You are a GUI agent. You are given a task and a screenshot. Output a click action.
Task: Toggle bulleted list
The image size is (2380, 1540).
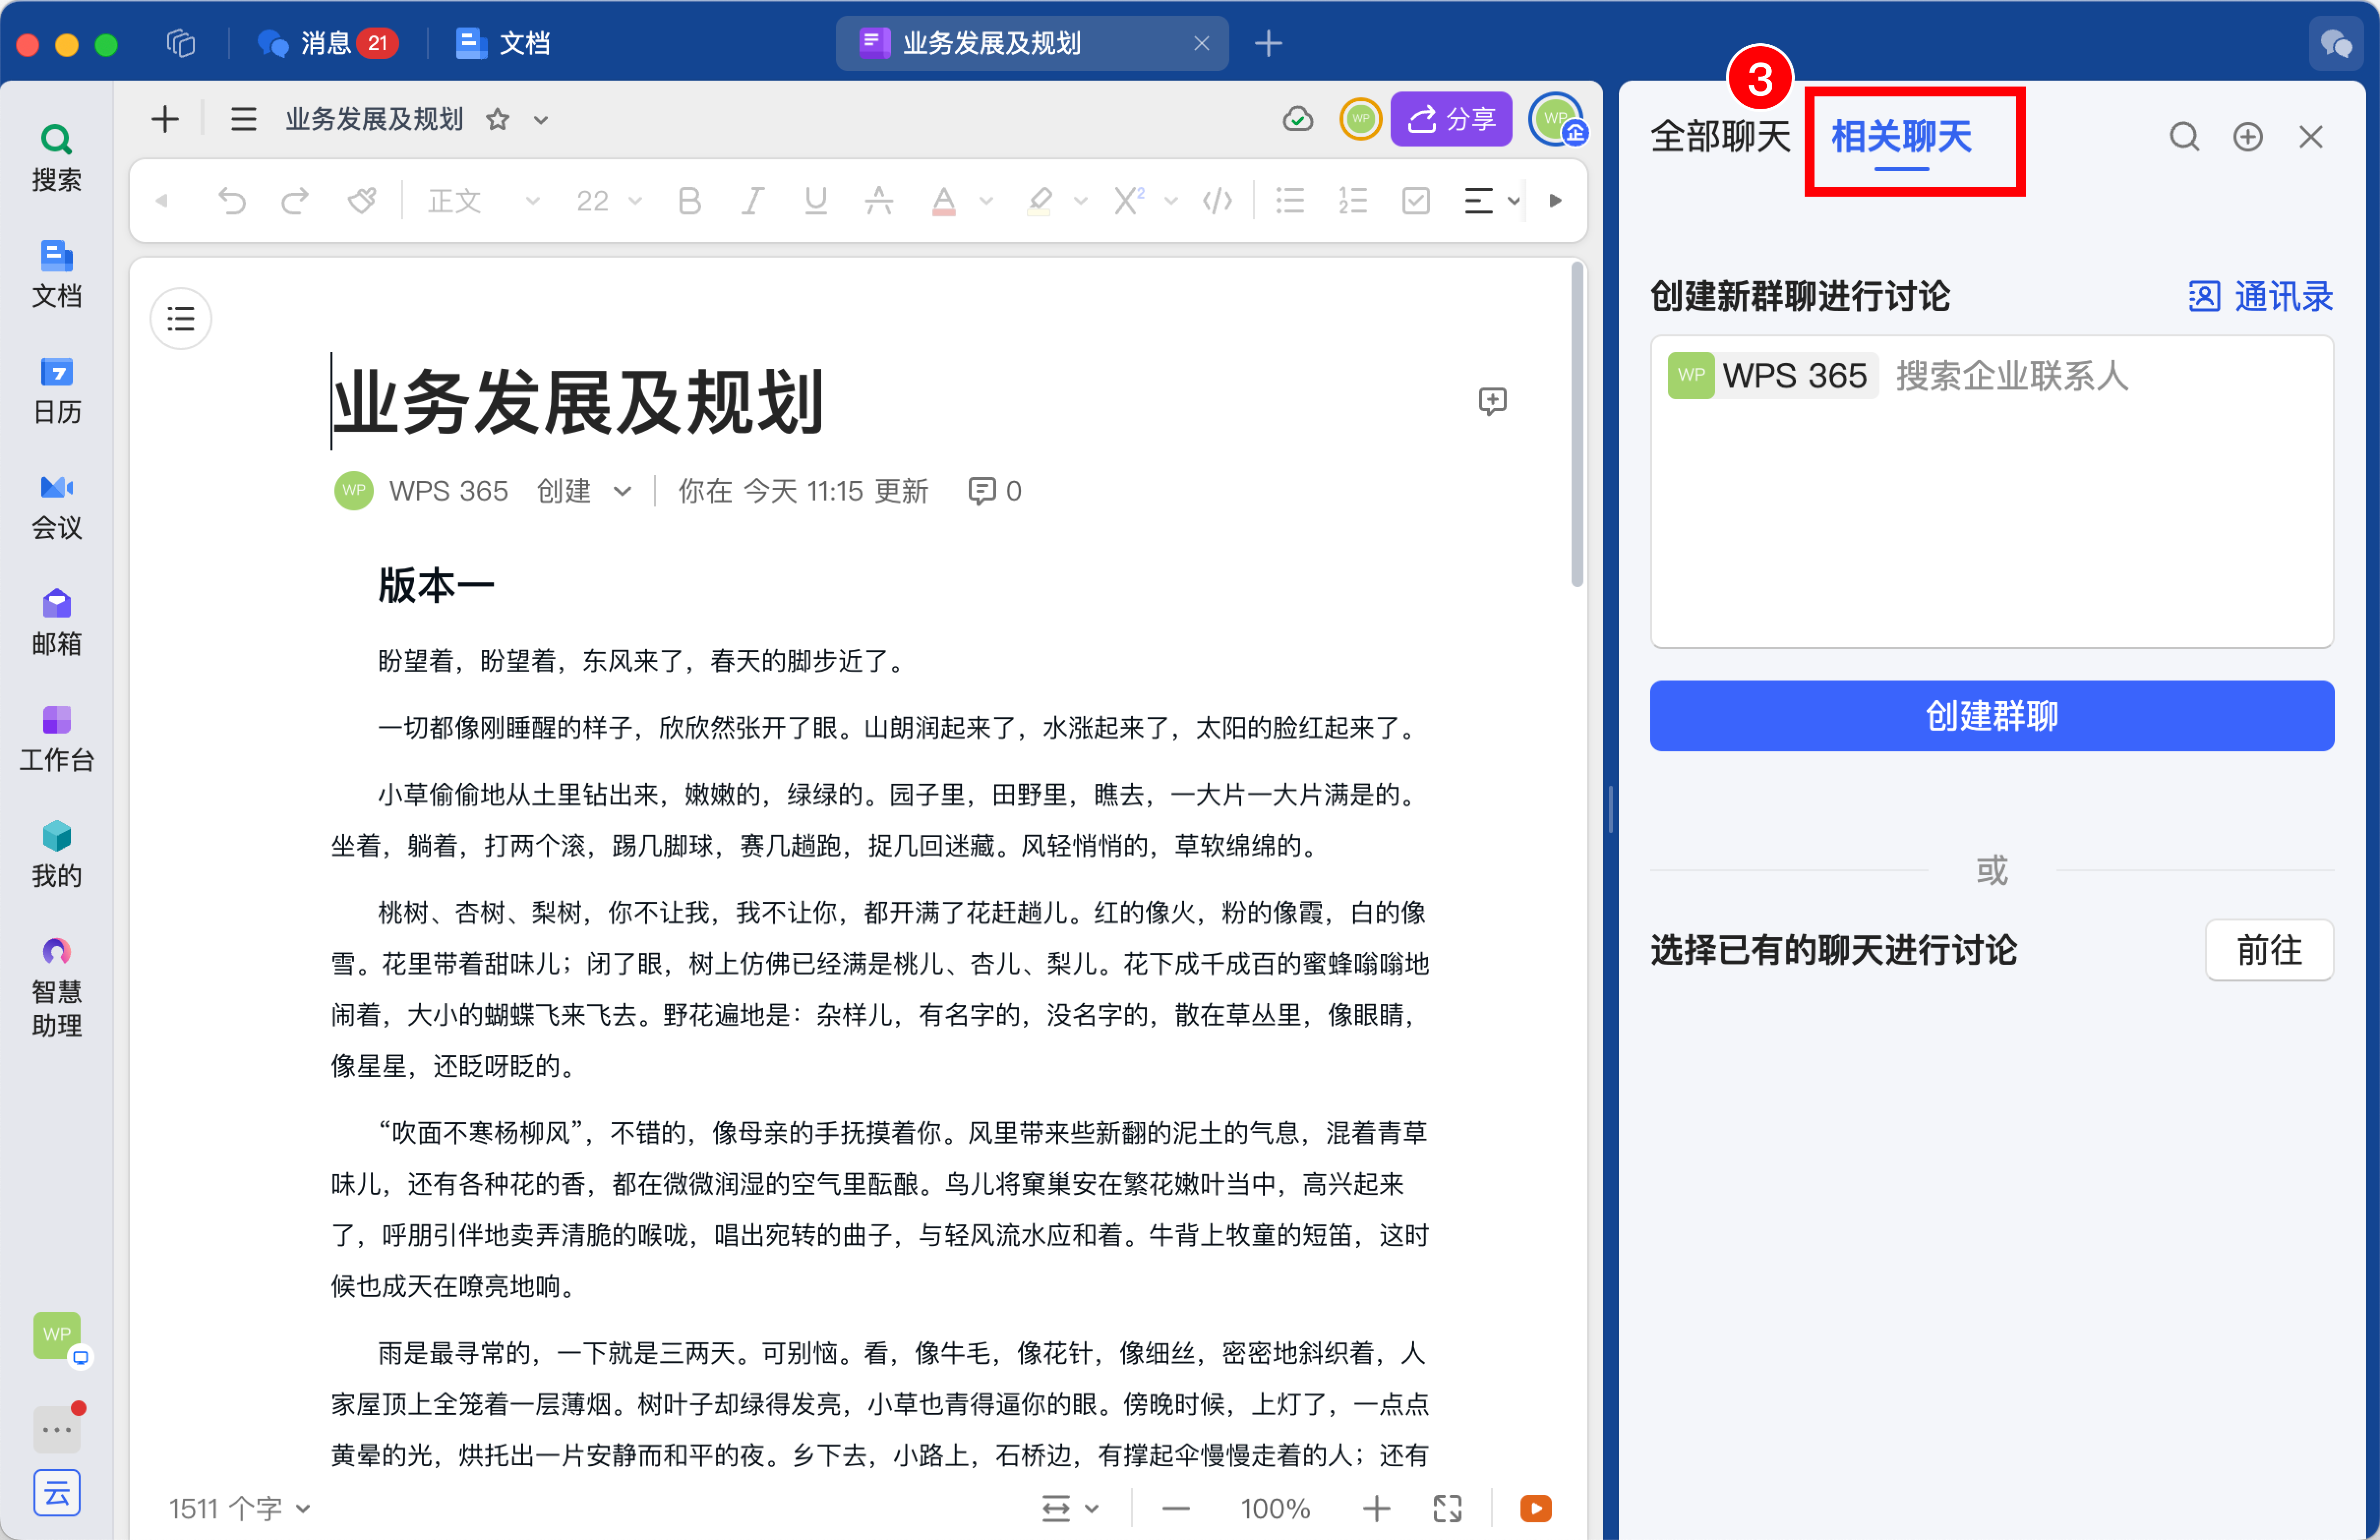[x=1290, y=201]
